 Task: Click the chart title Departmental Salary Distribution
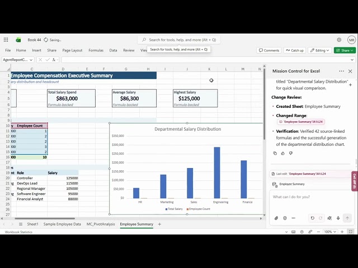coord(188,129)
